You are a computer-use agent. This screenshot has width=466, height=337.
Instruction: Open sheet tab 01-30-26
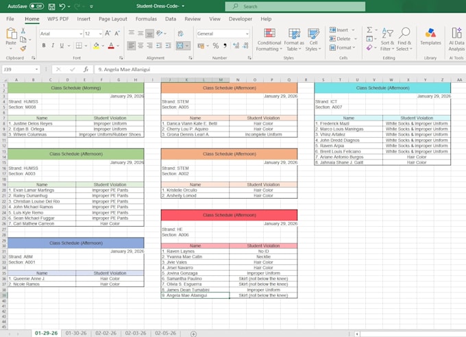click(76, 333)
